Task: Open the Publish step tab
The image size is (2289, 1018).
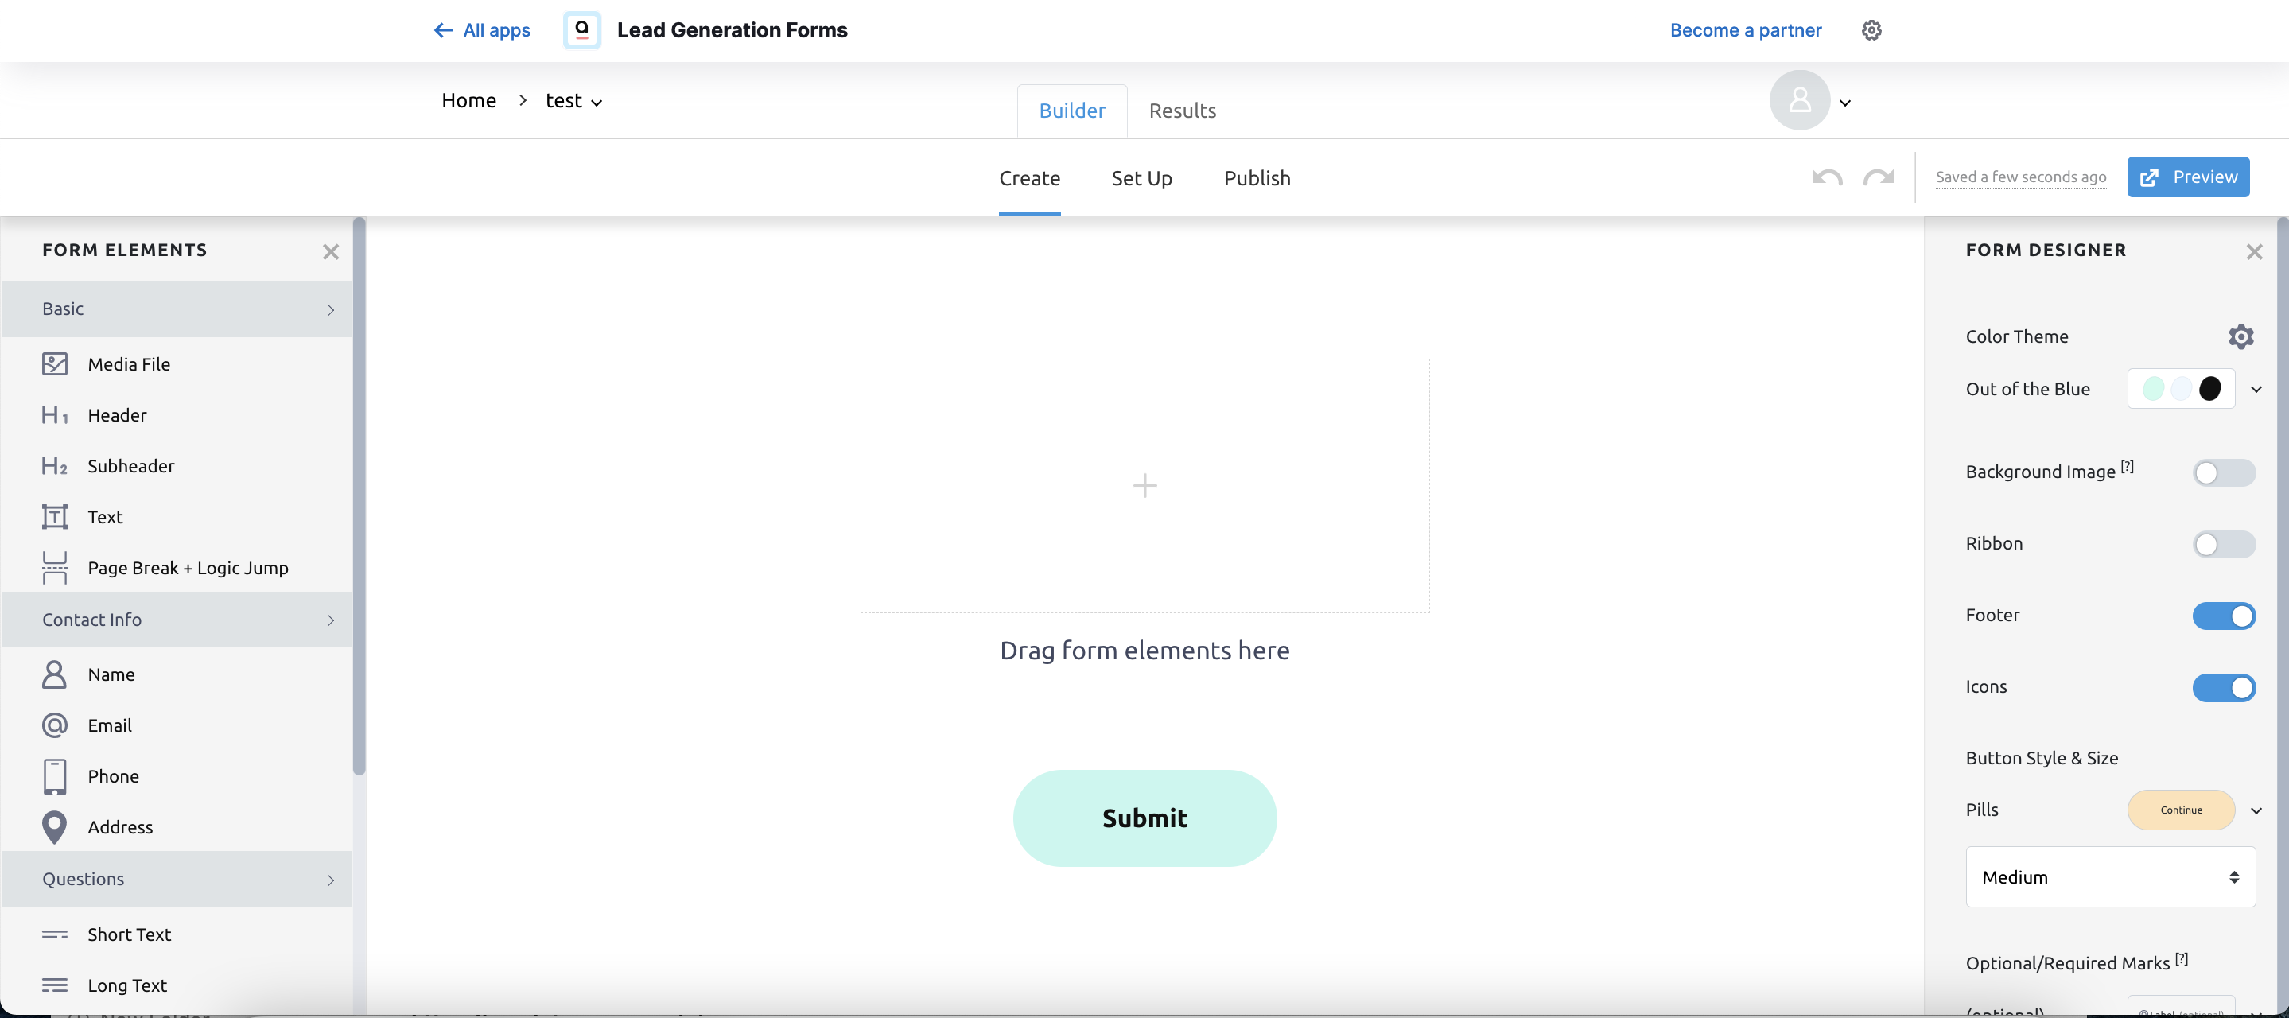Action: point(1257,179)
